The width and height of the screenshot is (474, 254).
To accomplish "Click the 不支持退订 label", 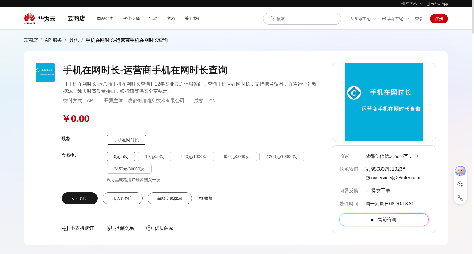I will click(x=82, y=228).
